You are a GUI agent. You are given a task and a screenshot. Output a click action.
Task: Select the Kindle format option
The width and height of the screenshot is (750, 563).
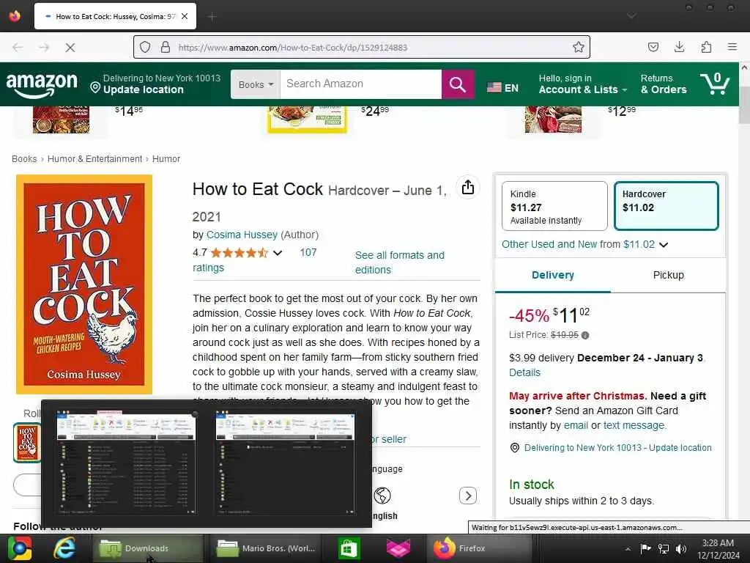point(554,206)
